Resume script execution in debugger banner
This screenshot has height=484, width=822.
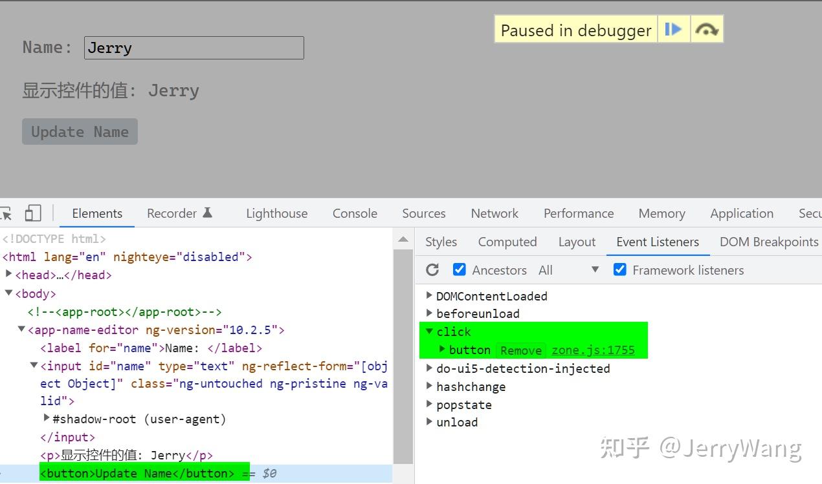click(673, 28)
